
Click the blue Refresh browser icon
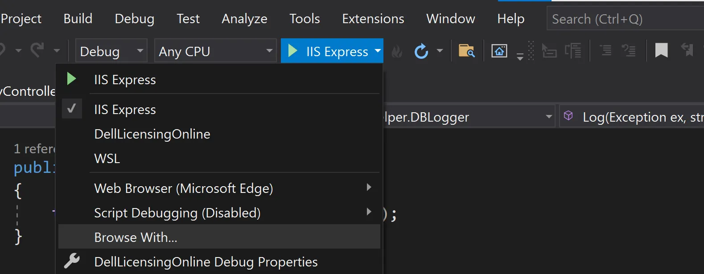click(x=421, y=52)
